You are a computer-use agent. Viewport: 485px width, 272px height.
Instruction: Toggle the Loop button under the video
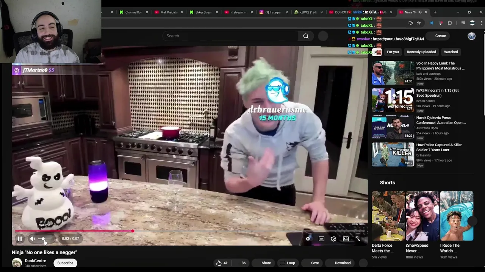(x=287, y=263)
